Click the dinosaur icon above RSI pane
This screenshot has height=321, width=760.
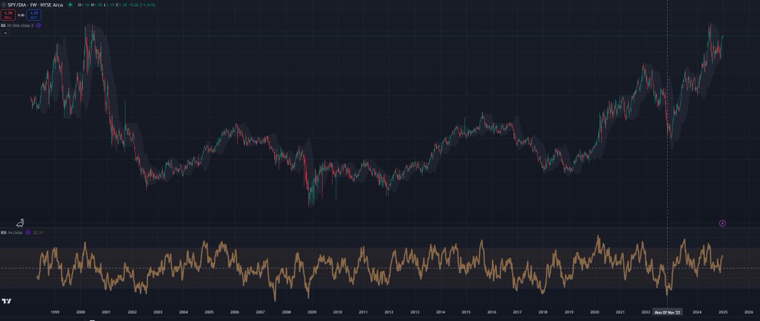click(20, 222)
